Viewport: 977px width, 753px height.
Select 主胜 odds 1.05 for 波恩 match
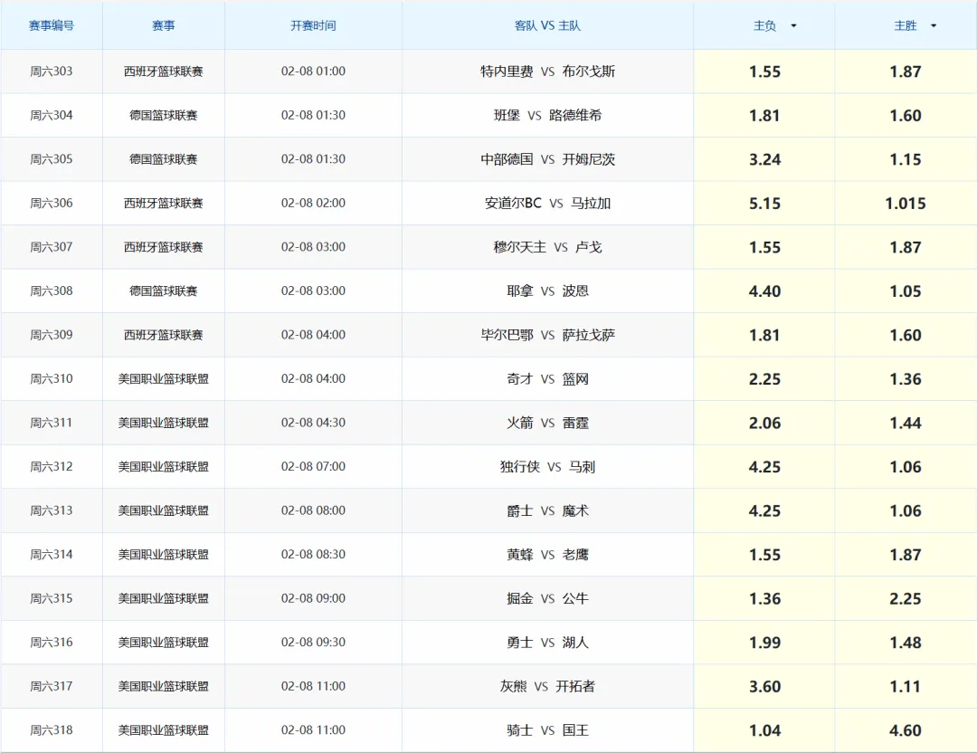click(906, 291)
